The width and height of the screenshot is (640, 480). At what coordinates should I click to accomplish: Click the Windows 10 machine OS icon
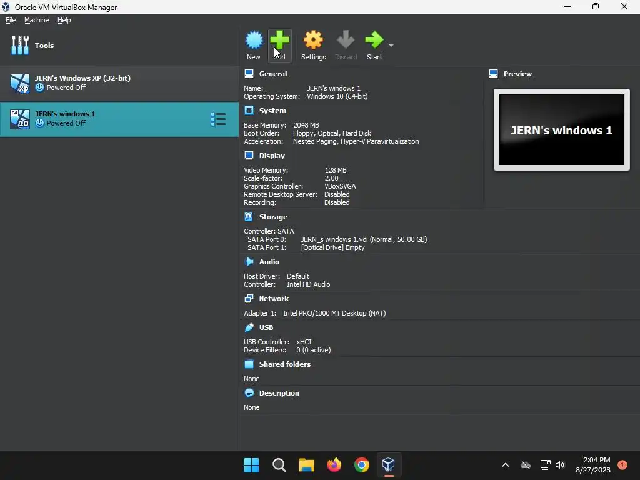coord(20,119)
